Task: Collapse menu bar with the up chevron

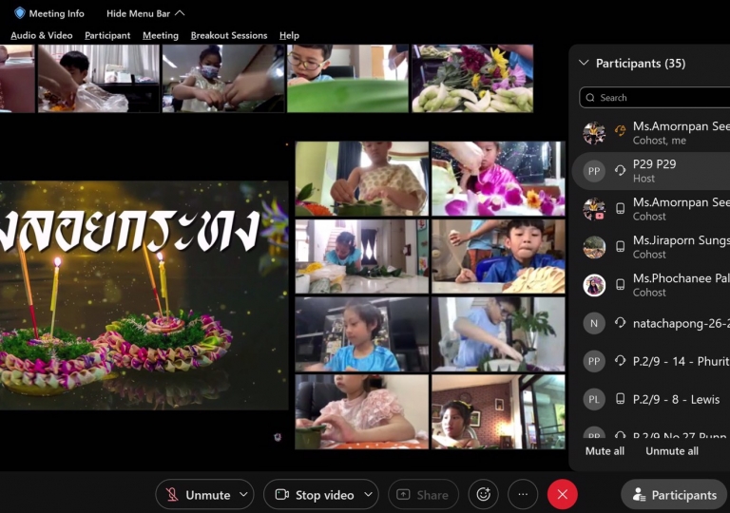Action: click(180, 13)
